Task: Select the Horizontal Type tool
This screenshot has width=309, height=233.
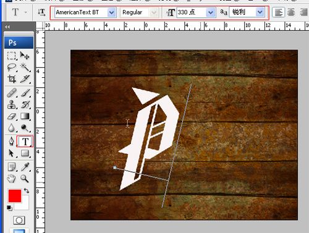Action: tap(25, 142)
